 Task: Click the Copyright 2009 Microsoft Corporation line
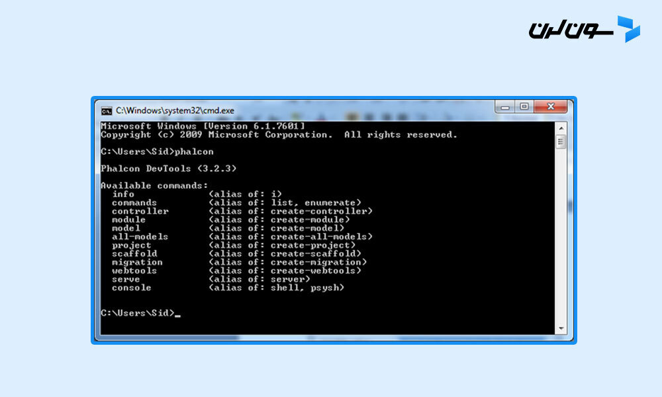[x=279, y=134]
